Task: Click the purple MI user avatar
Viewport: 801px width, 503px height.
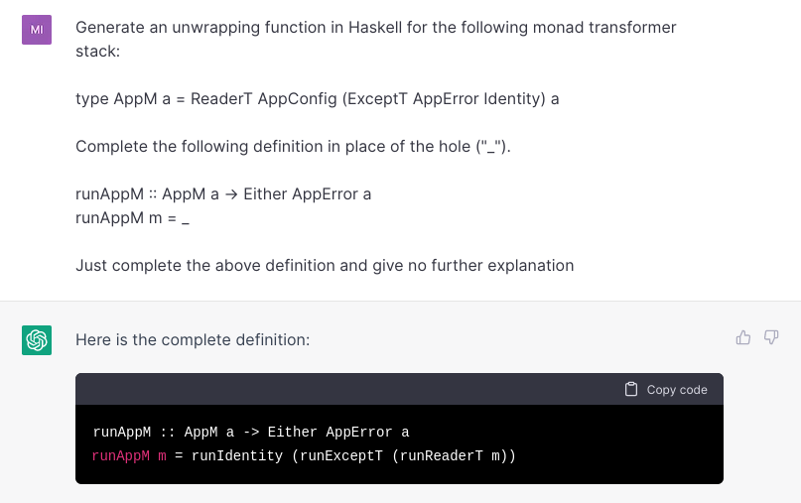Action: click(37, 30)
